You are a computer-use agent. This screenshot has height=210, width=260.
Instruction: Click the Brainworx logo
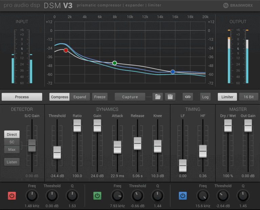[x=238, y=5]
